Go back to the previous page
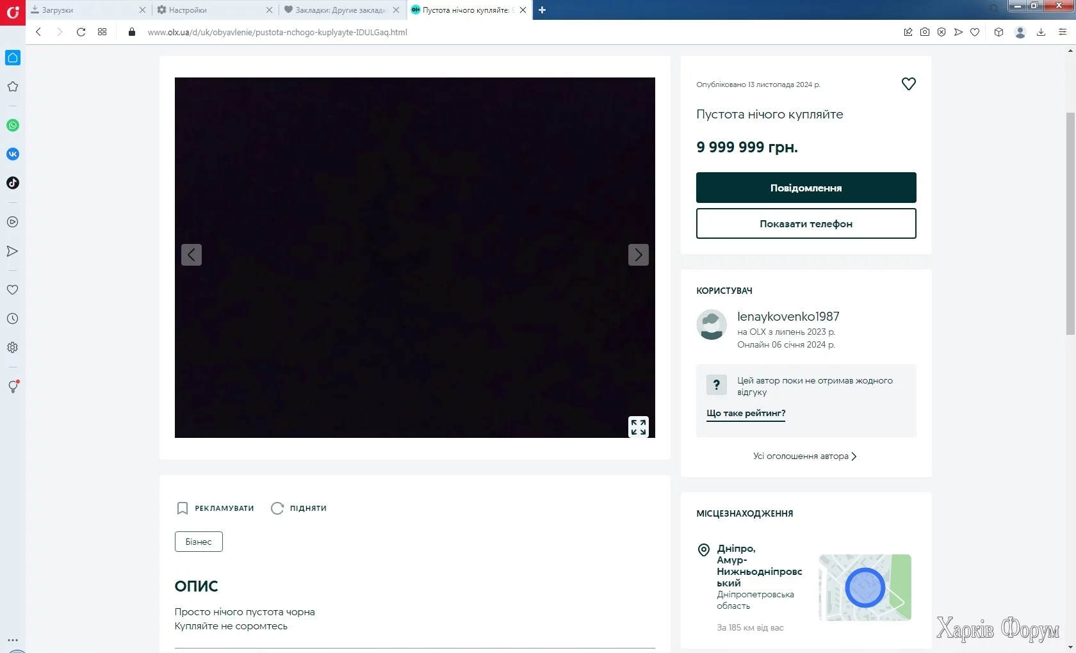Image resolution: width=1076 pixels, height=653 pixels. (38, 32)
